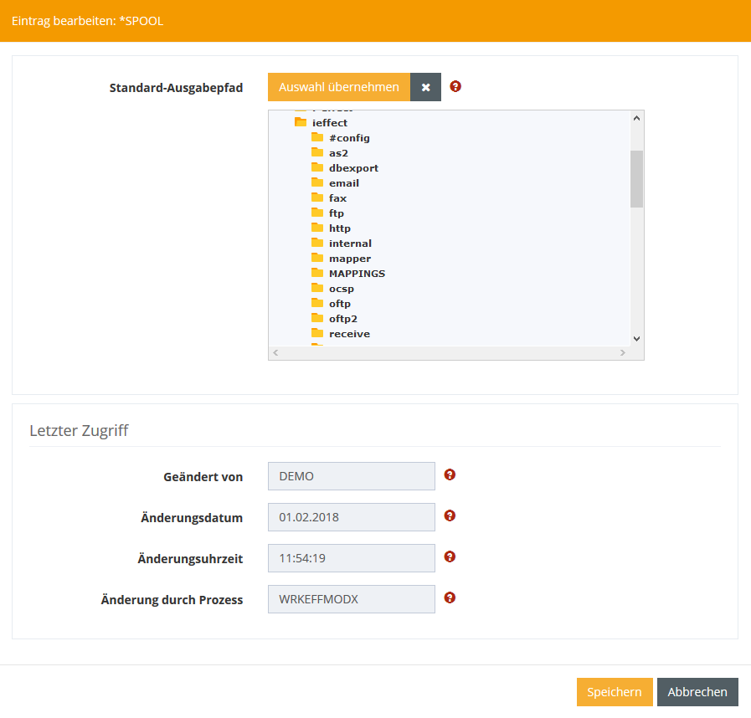Screen dimensions: 751x718
Task: Click help icon beside Änderungsdatum field
Action: click(x=450, y=515)
